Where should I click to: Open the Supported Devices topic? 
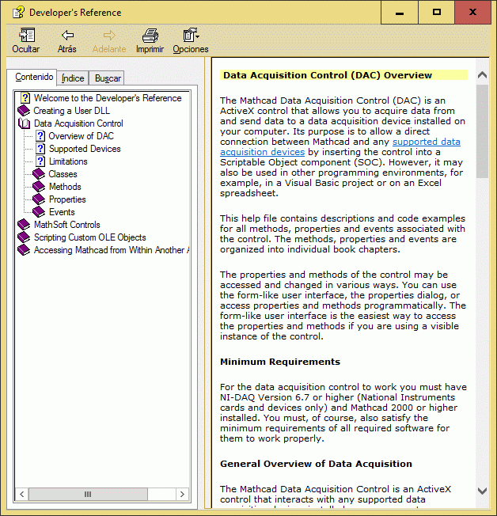point(85,149)
